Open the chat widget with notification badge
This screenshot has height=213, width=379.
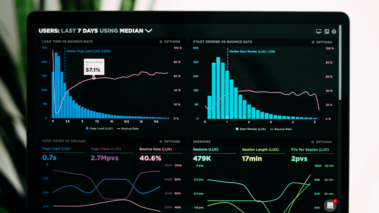pos(330,205)
